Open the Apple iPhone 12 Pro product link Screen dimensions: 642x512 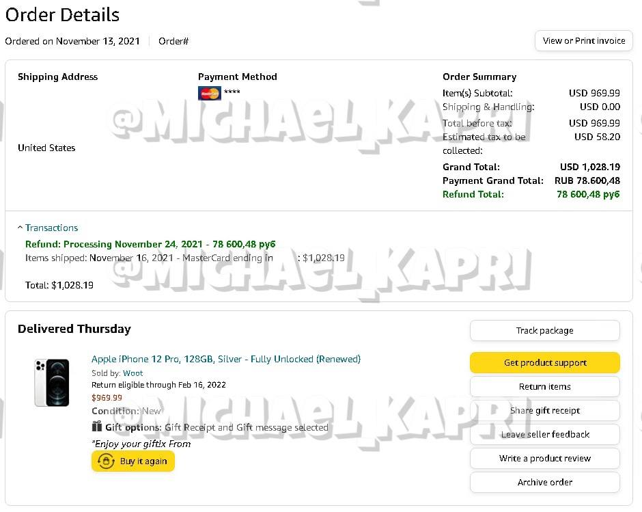226,359
